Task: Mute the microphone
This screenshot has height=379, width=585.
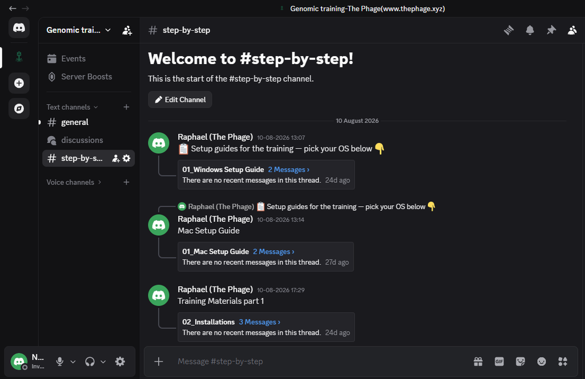Action: coord(59,361)
